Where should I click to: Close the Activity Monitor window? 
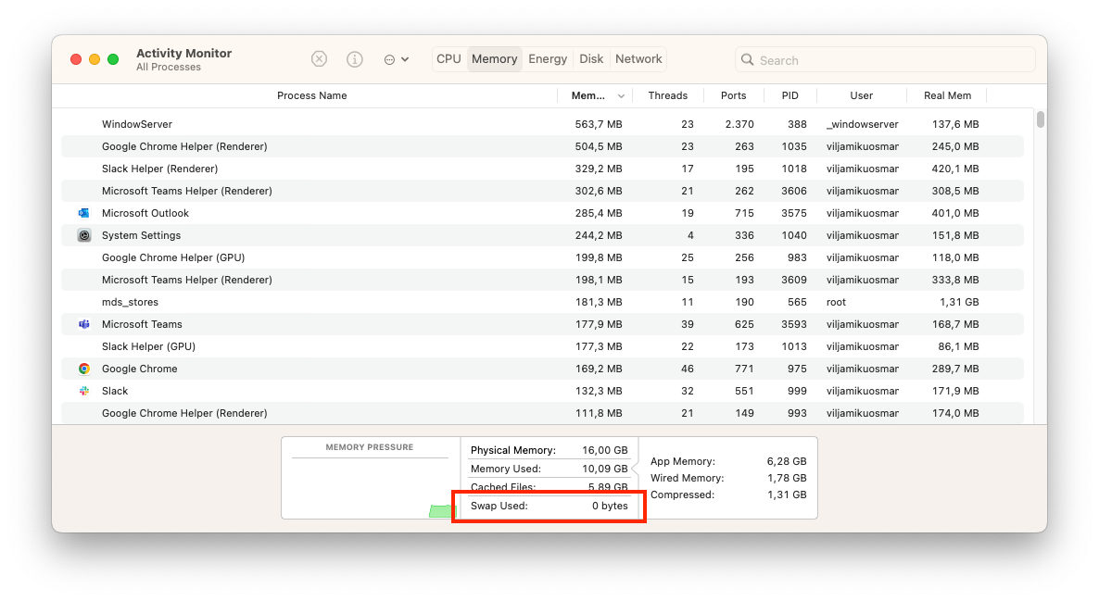(76, 59)
